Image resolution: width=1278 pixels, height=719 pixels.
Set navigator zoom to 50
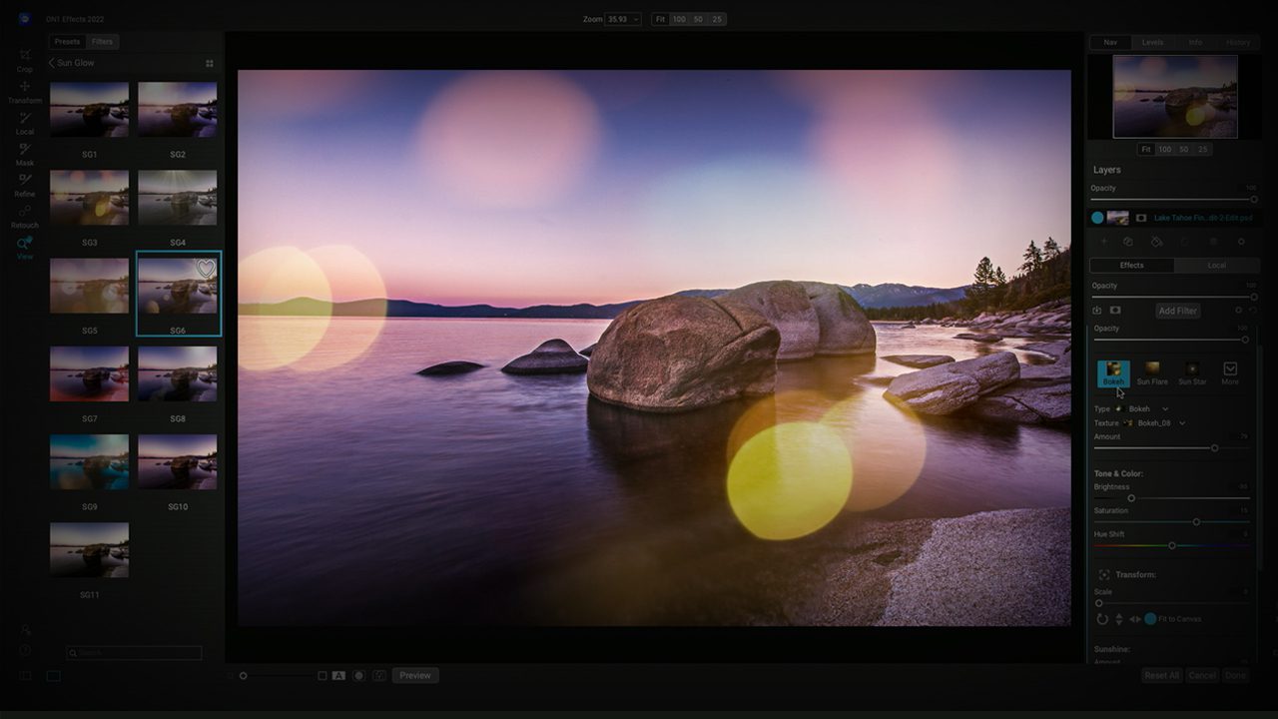(x=1184, y=149)
